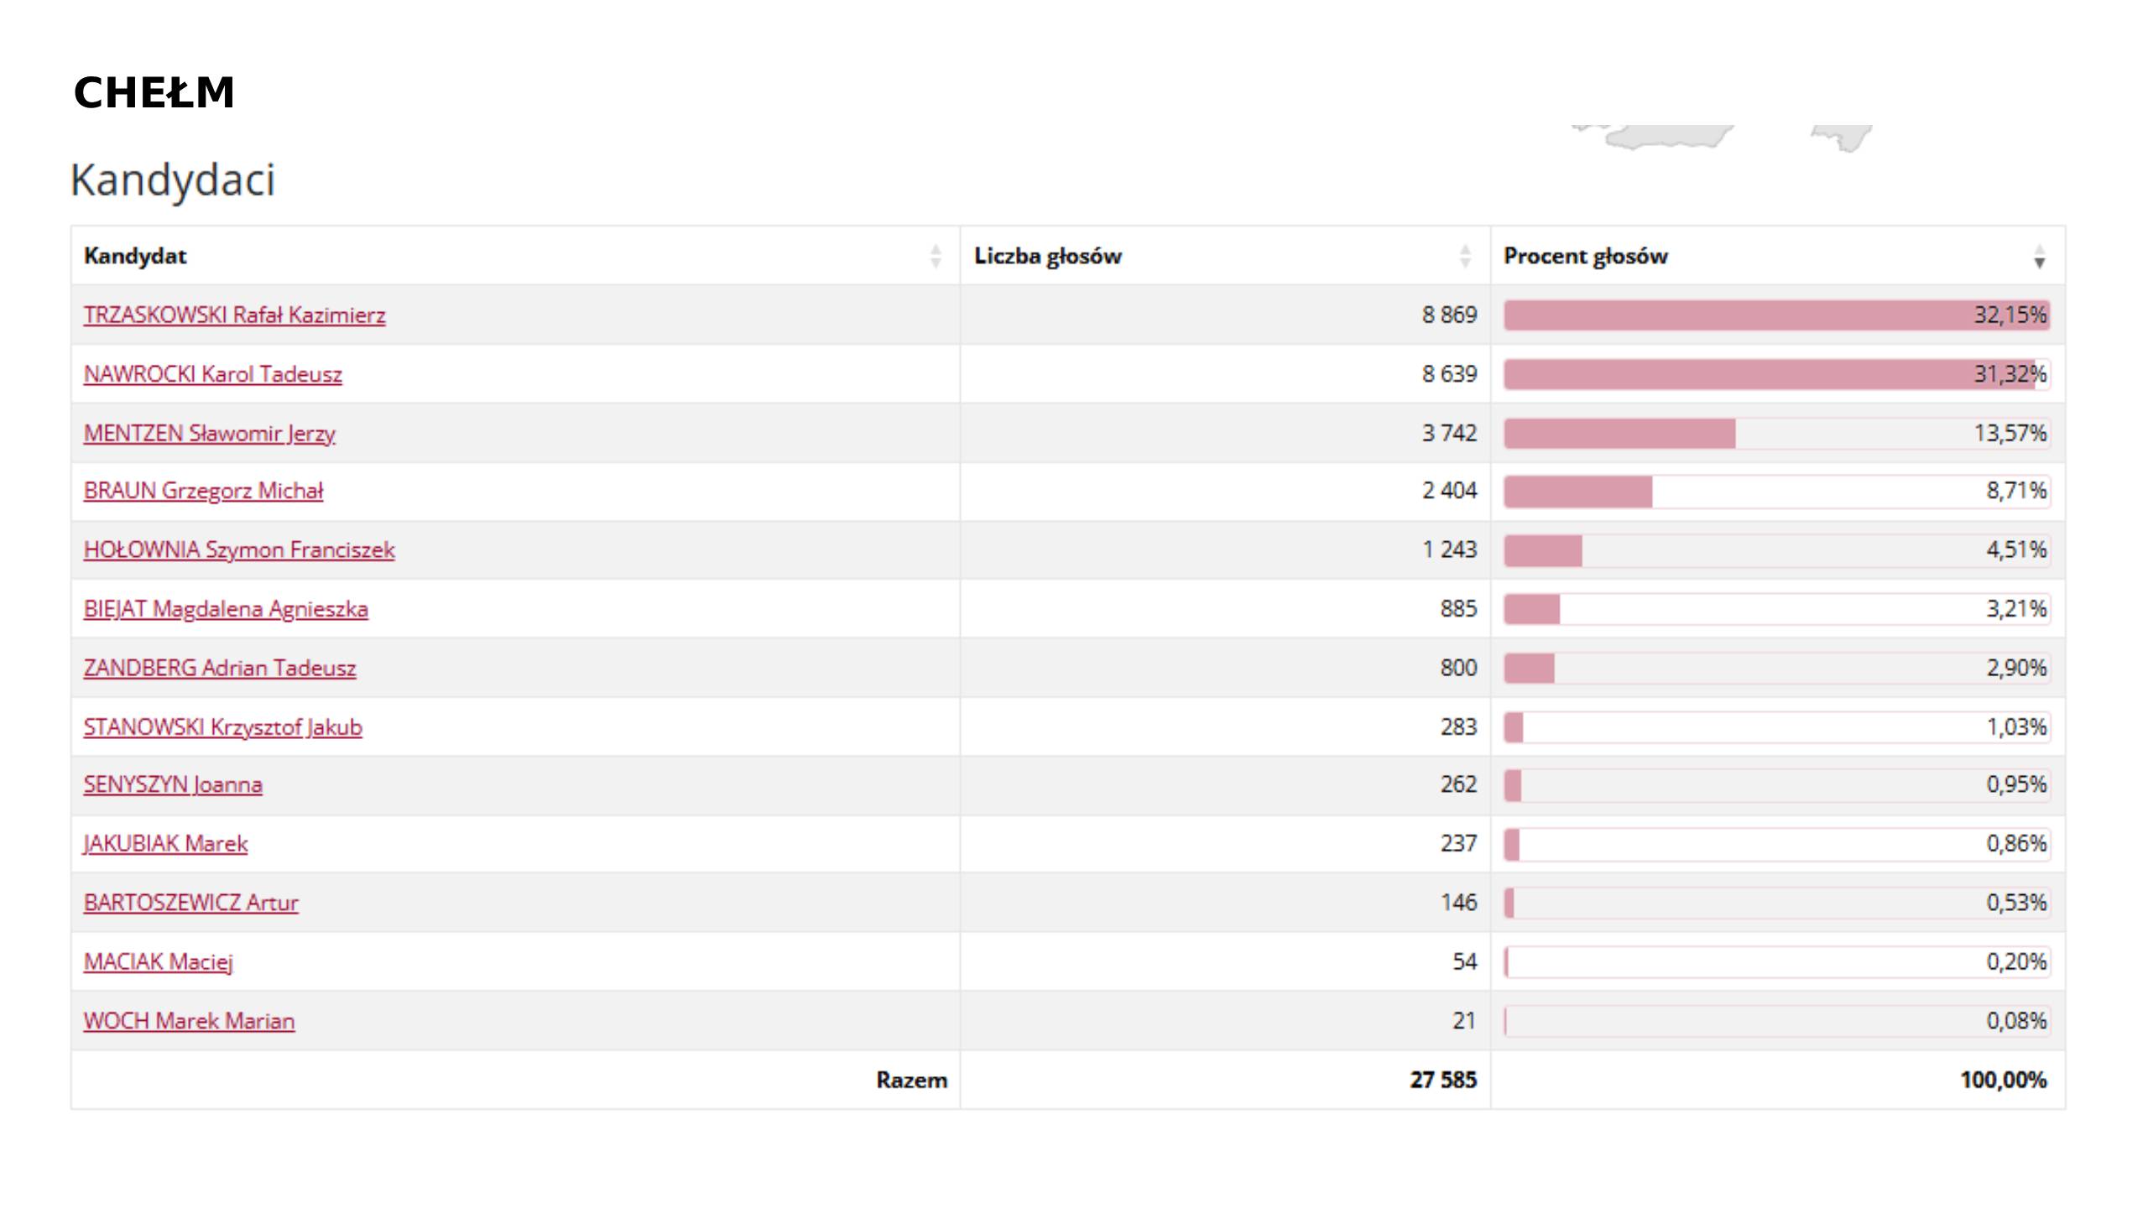Open HOŁOWNIA Szymon Franciszek candidate link

coord(239,550)
